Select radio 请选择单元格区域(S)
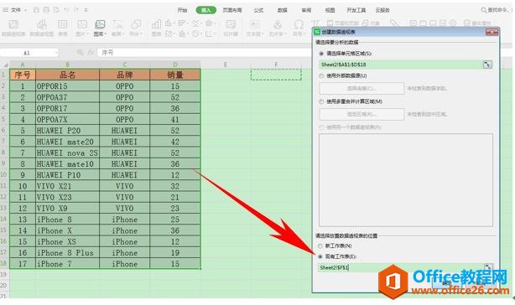515x305 pixels. 321,54
